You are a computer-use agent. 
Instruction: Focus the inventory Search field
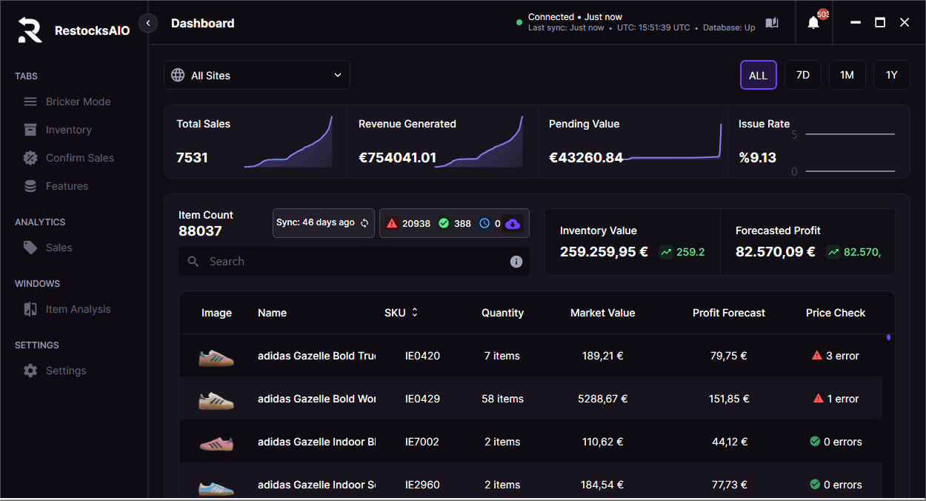coord(354,262)
